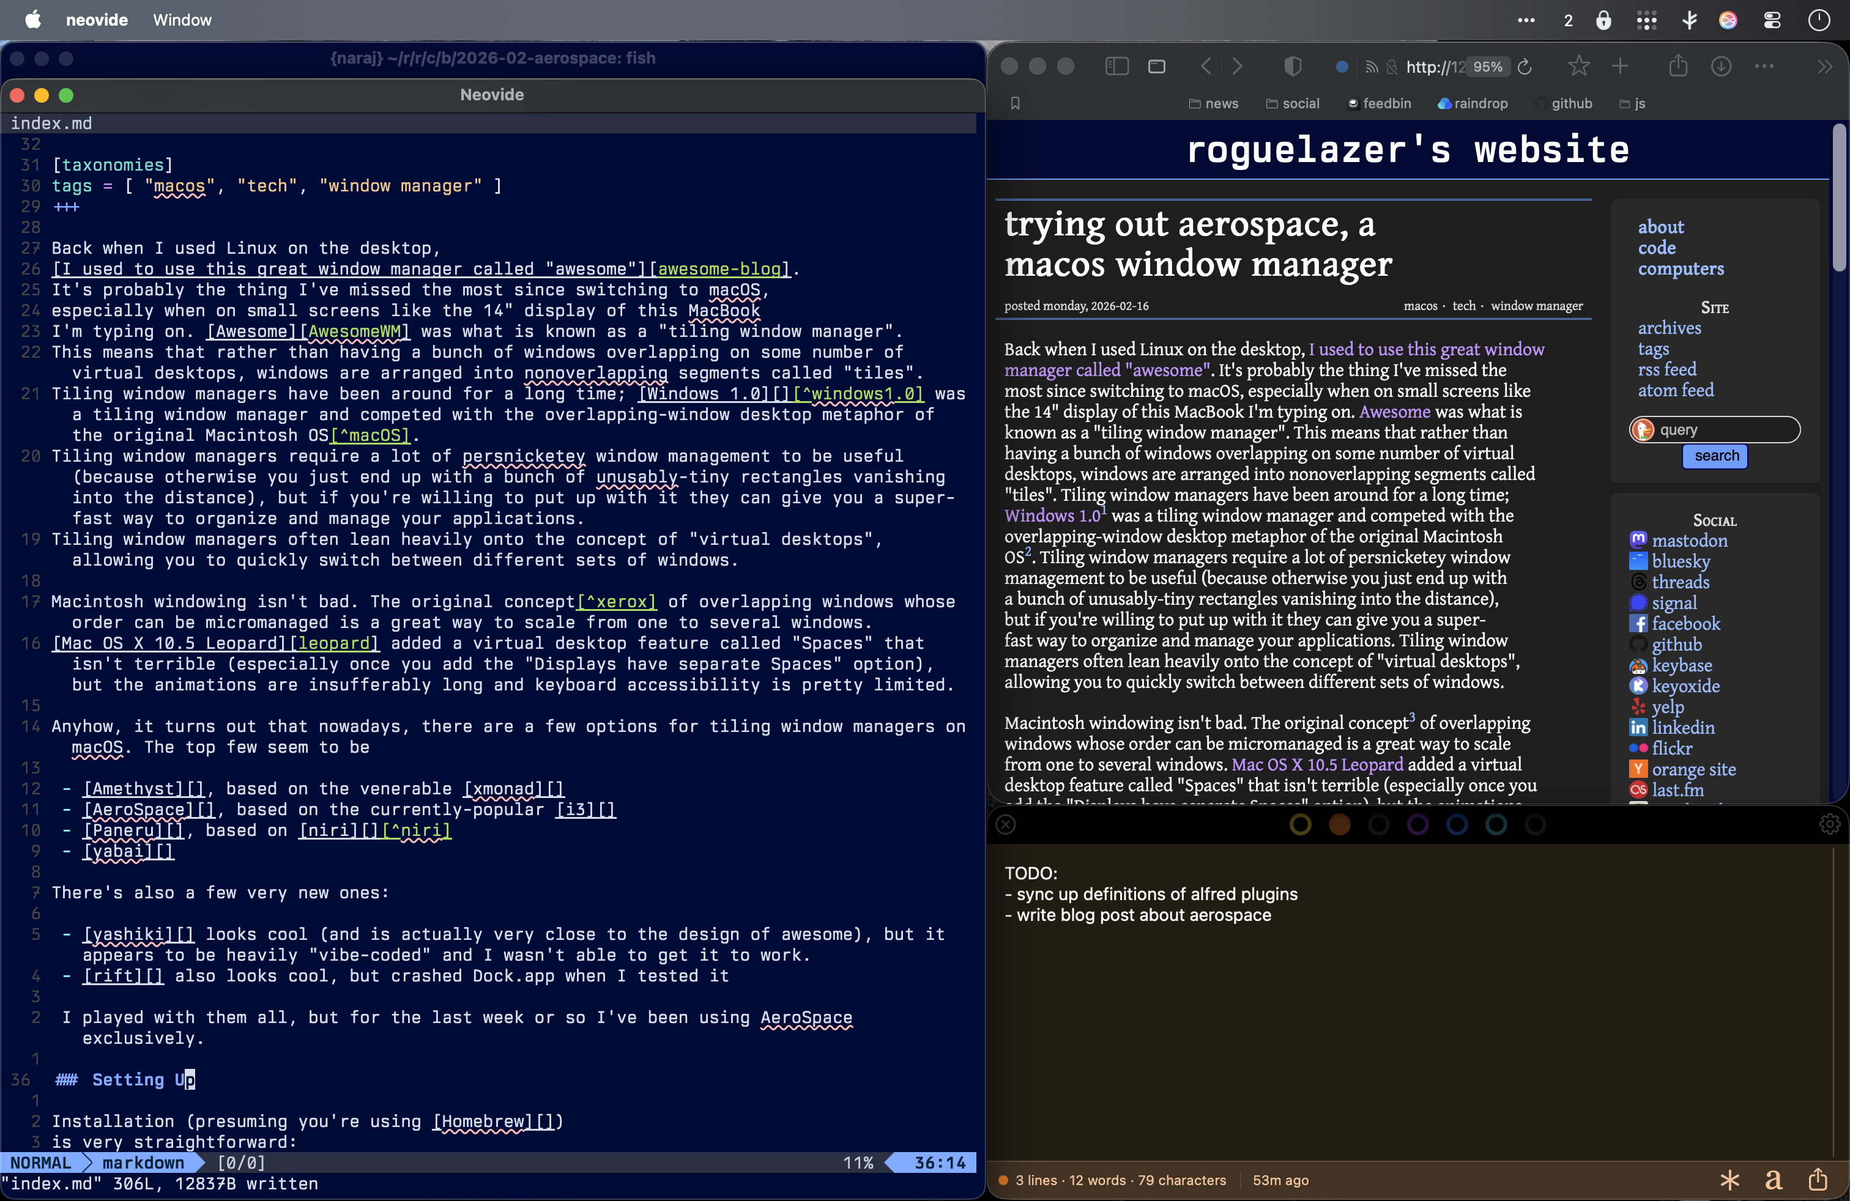
Task: Expand the social bookmarks folder
Action: 1292,103
